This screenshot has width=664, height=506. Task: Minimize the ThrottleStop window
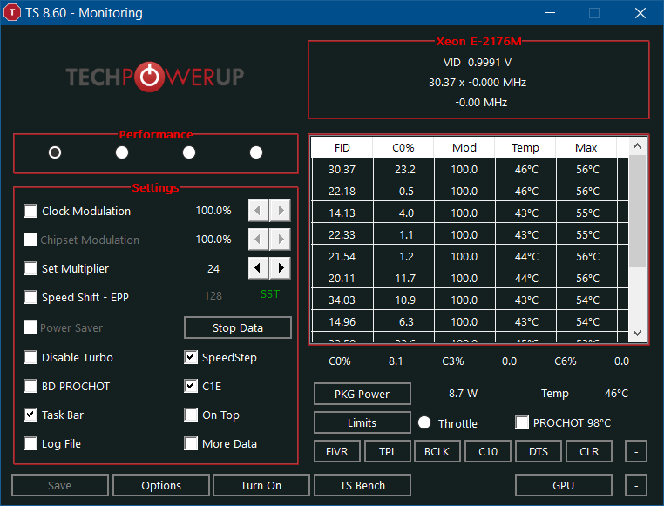[550, 13]
